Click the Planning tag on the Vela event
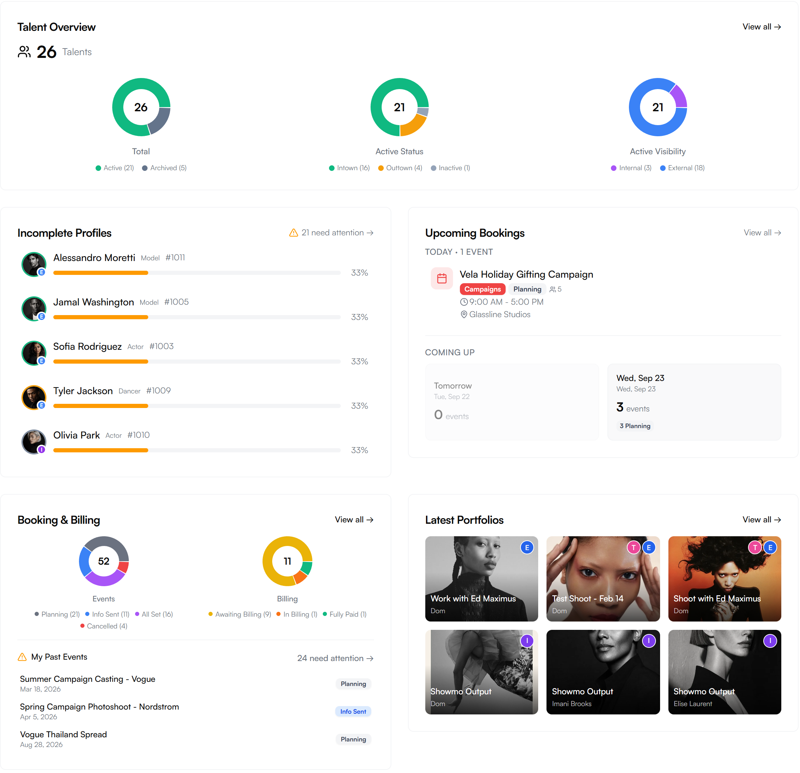 tap(527, 289)
